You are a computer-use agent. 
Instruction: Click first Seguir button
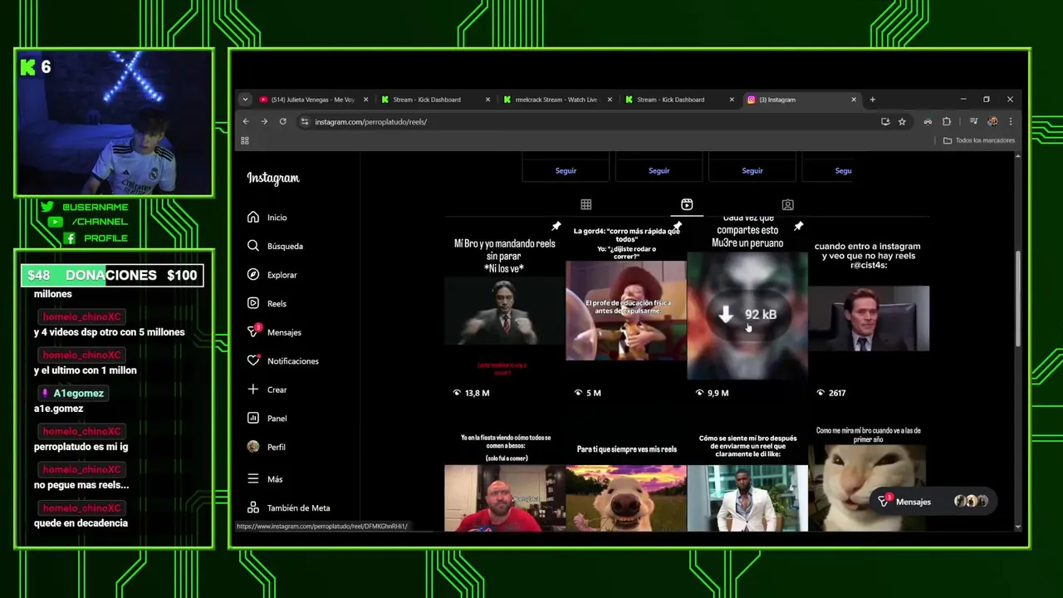pos(566,170)
